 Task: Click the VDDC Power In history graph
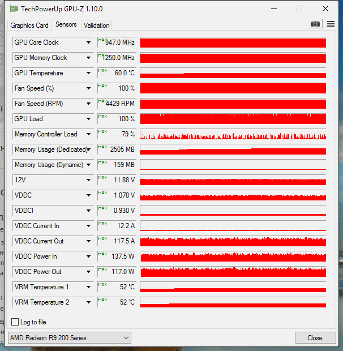pyautogui.click(x=233, y=256)
